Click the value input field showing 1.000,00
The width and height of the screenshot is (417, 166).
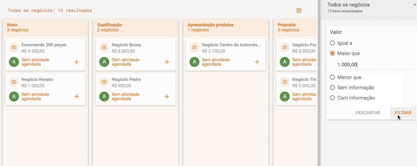(x=376, y=65)
